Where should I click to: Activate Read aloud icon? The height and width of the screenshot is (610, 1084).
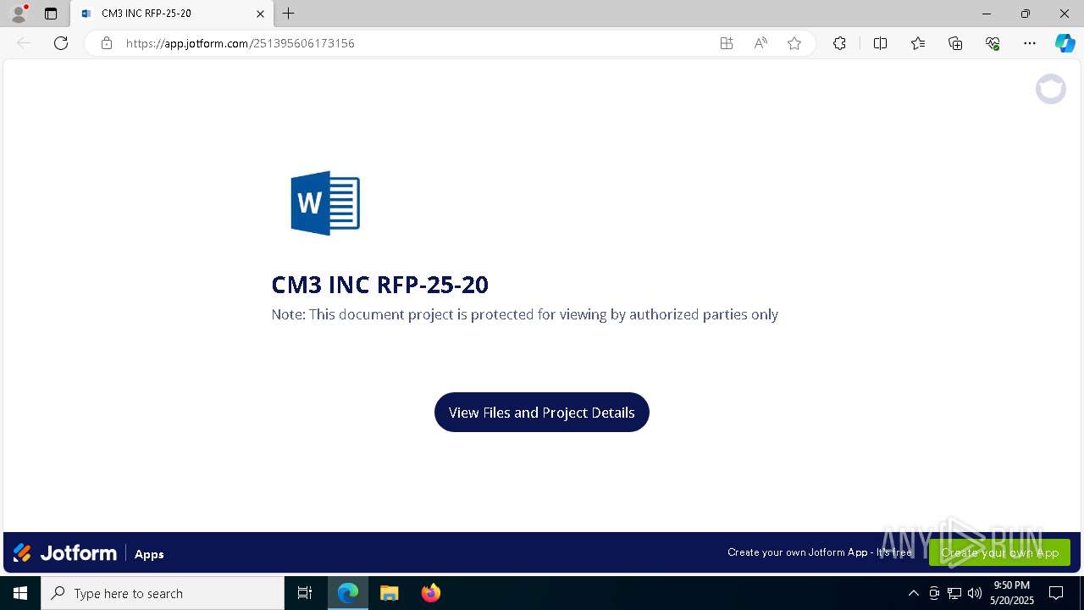[760, 43]
